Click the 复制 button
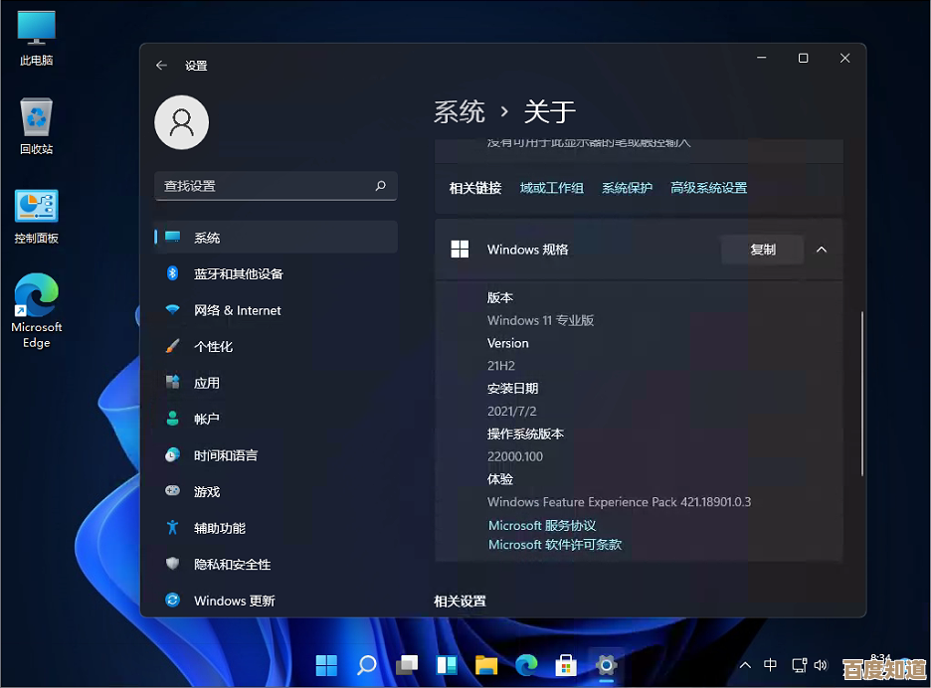 pyautogui.click(x=762, y=250)
